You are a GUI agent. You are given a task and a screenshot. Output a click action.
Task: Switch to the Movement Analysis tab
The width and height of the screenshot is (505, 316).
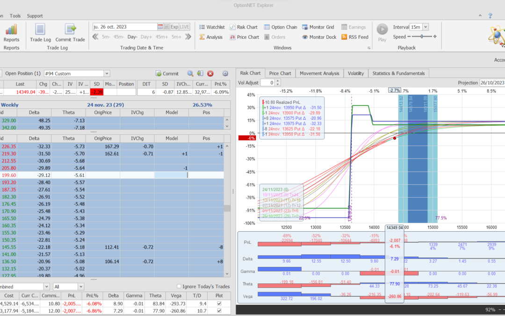[x=319, y=73]
